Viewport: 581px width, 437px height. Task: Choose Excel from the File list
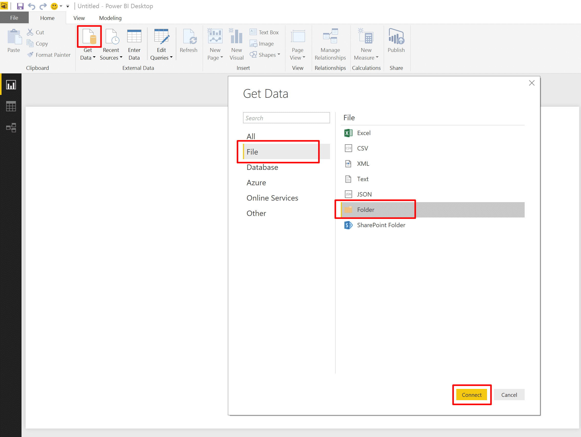(363, 133)
